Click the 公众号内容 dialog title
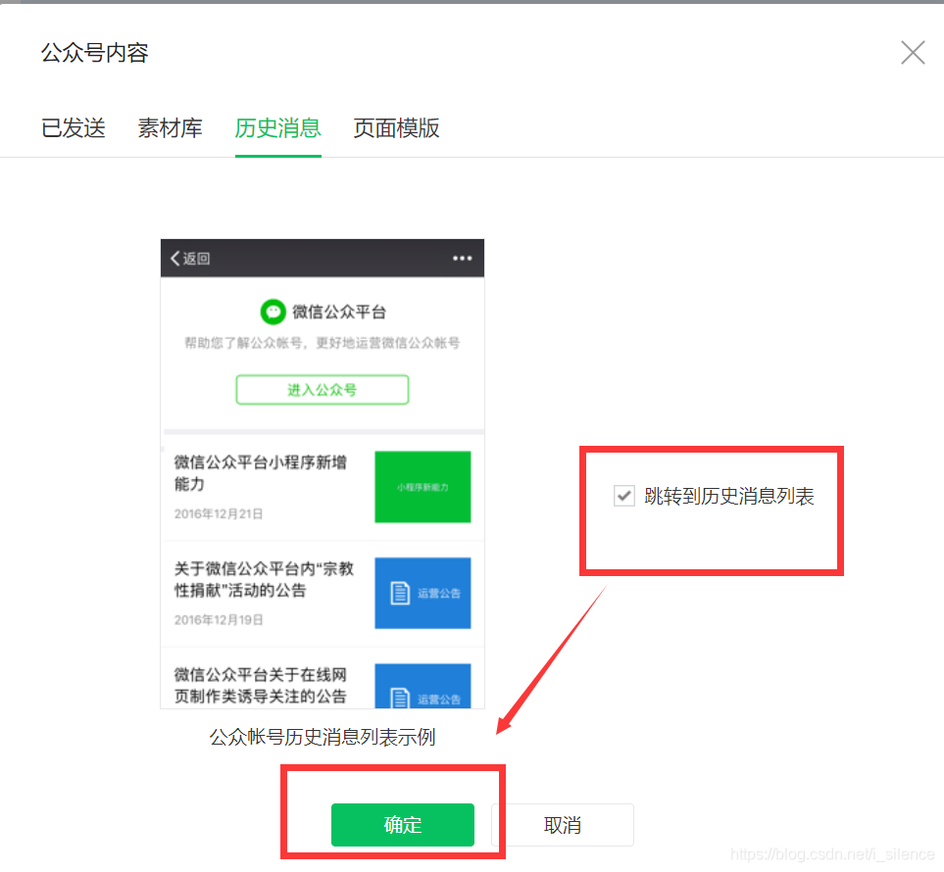Screen dimensions: 944x872 pos(94,53)
